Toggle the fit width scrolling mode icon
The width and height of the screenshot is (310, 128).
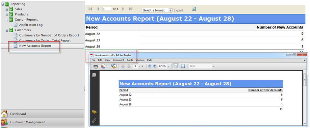(x=175, y=66)
